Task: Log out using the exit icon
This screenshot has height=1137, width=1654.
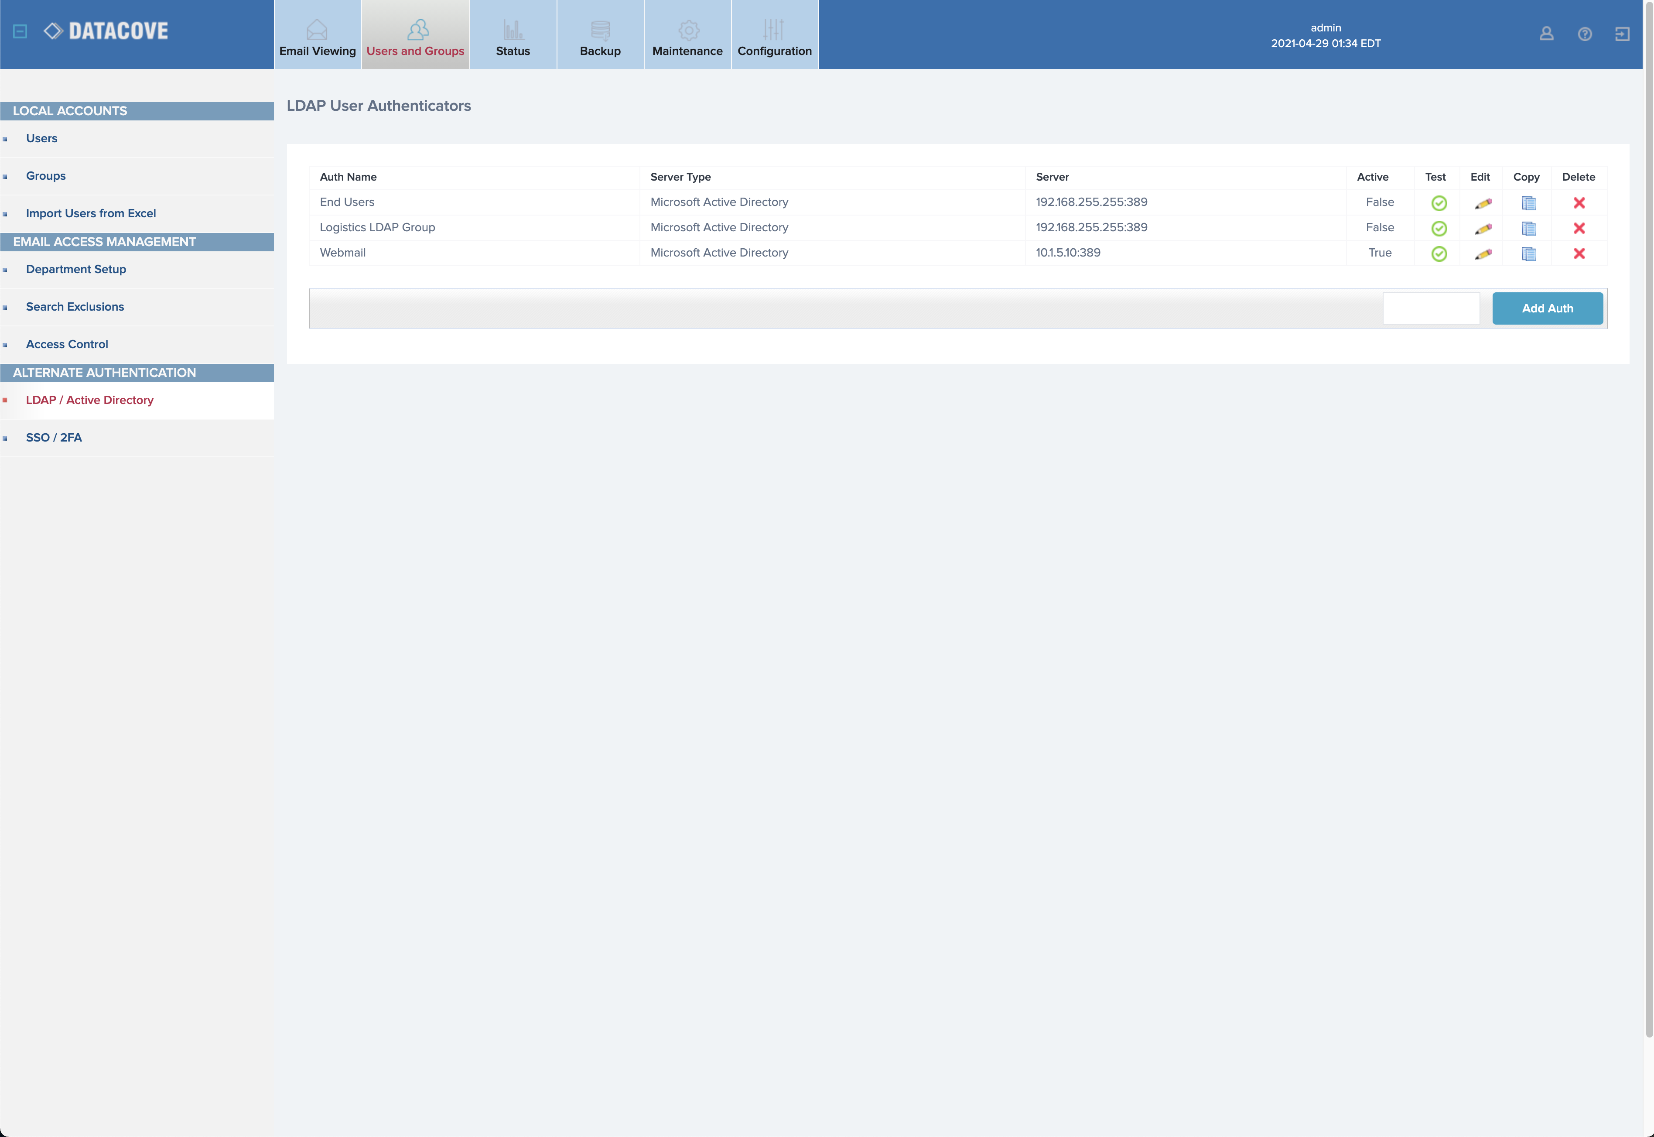Action: point(1622,34)
